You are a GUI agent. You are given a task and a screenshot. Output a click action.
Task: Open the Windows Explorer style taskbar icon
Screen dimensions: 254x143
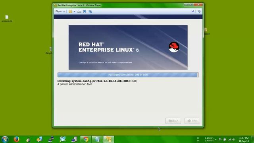(x=40, y=139)
